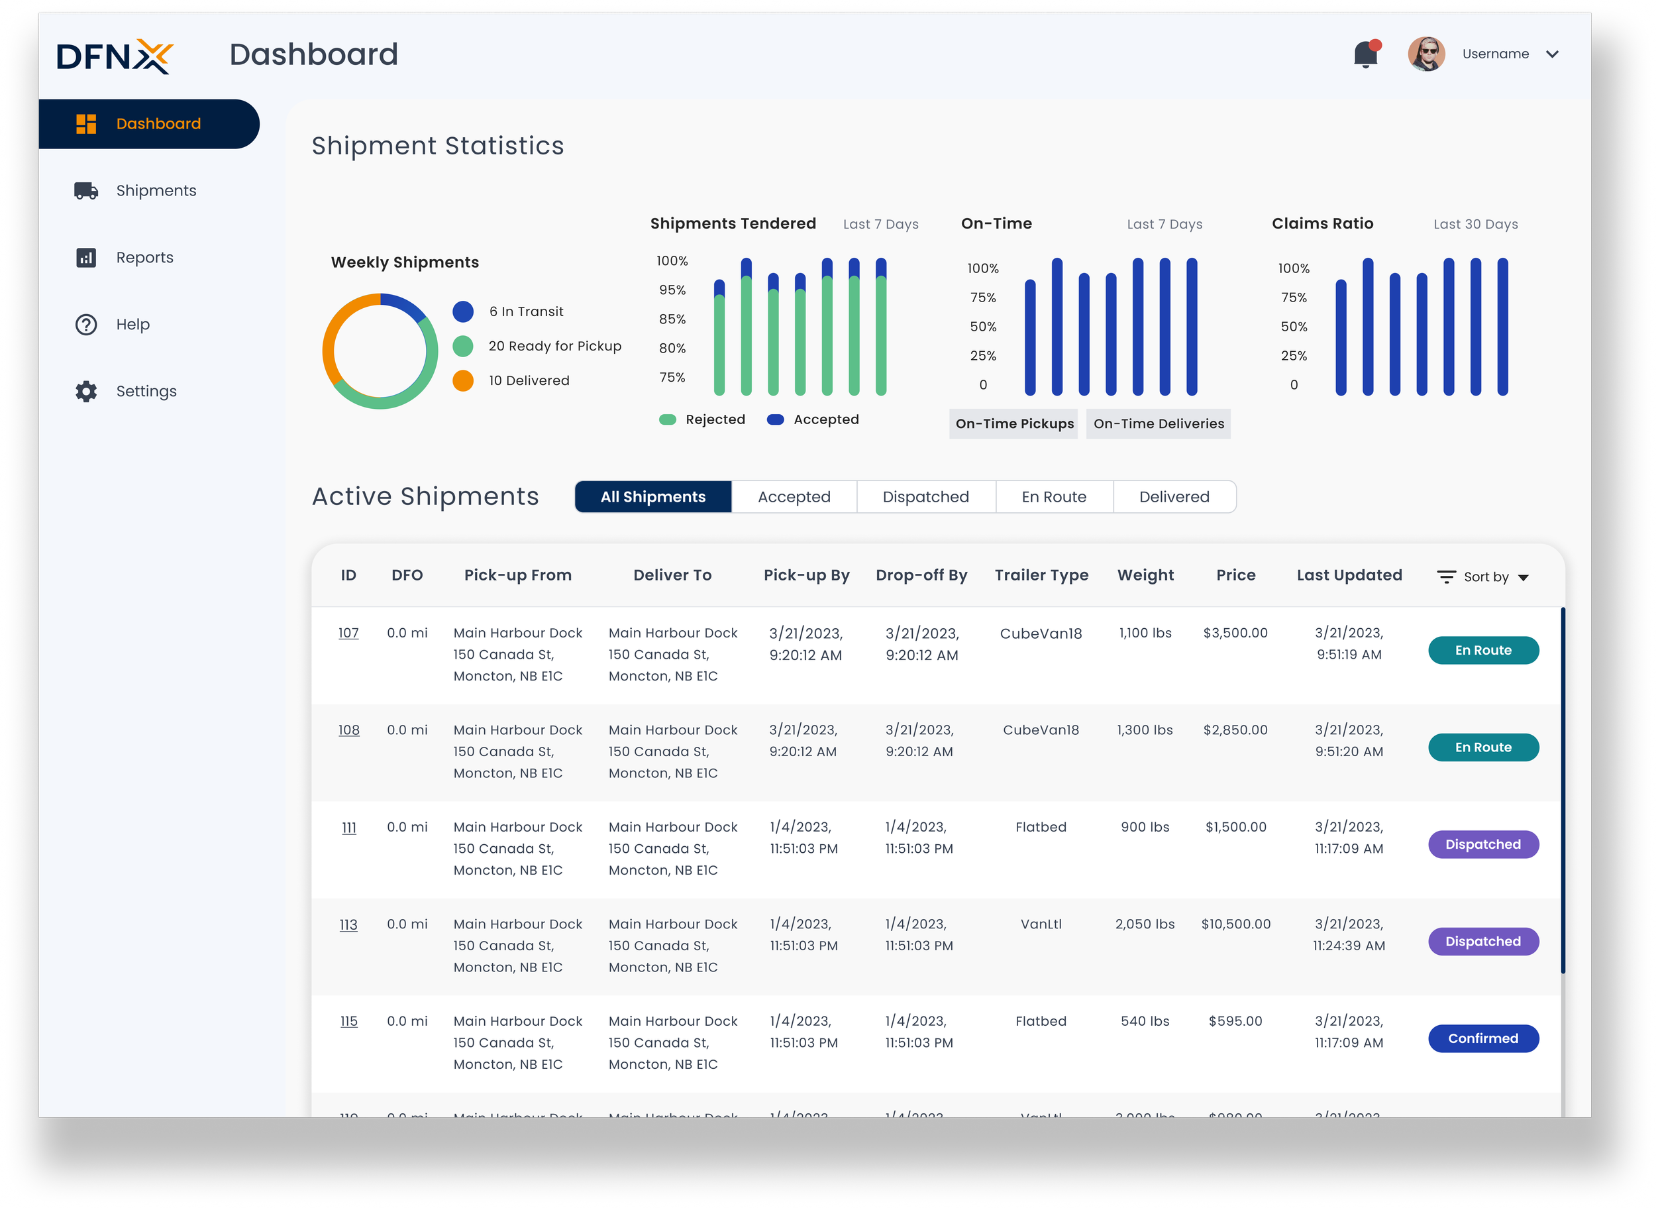Click the Help question mark icon
Image resolution: width=1656 pixels, height=1208 pixels.
click(86, 325)
